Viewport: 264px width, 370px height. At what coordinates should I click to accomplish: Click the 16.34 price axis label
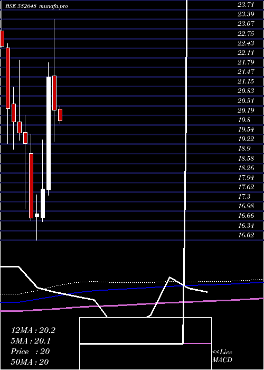pyautogui.click(x=246, y=226)
